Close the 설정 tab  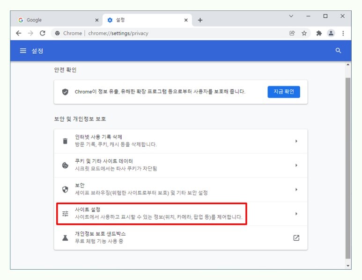point(186,20)
